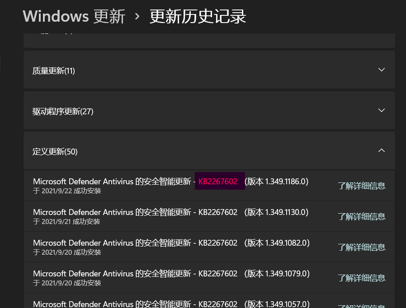Click update entry with version 1.349.1057.0
This screenshot has width=406, height=308.
coord(209,301)
